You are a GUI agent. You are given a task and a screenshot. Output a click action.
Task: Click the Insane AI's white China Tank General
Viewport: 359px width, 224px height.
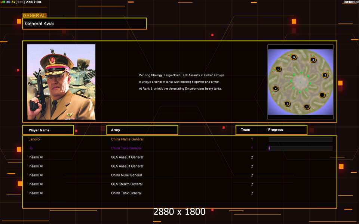click(126, 193)
